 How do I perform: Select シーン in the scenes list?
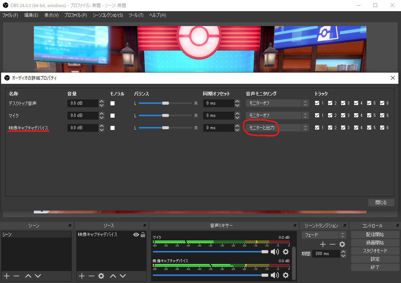[x=36, y=235]
